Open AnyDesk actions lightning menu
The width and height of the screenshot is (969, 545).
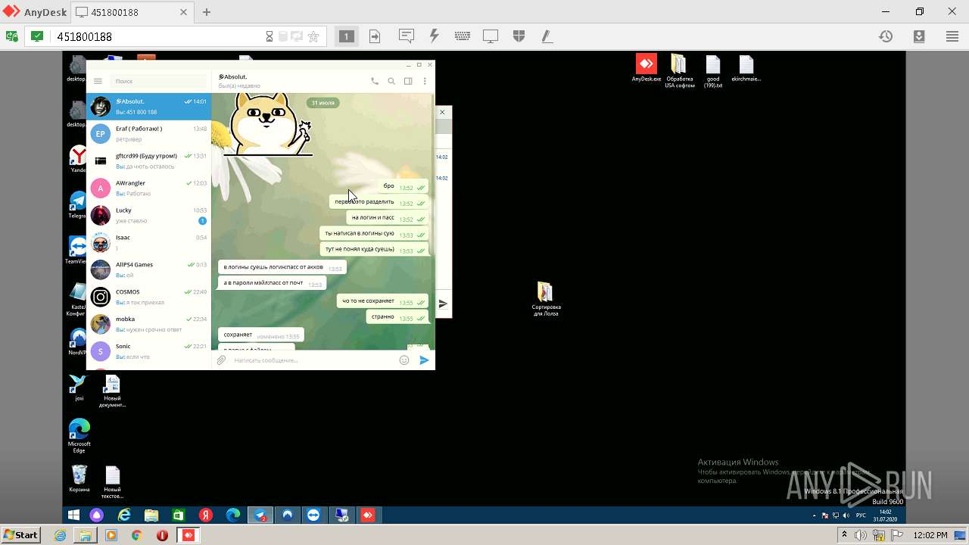click(x=435, y=36)
